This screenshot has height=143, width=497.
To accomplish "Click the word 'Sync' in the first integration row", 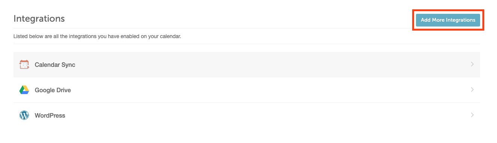I will [68, 65].
